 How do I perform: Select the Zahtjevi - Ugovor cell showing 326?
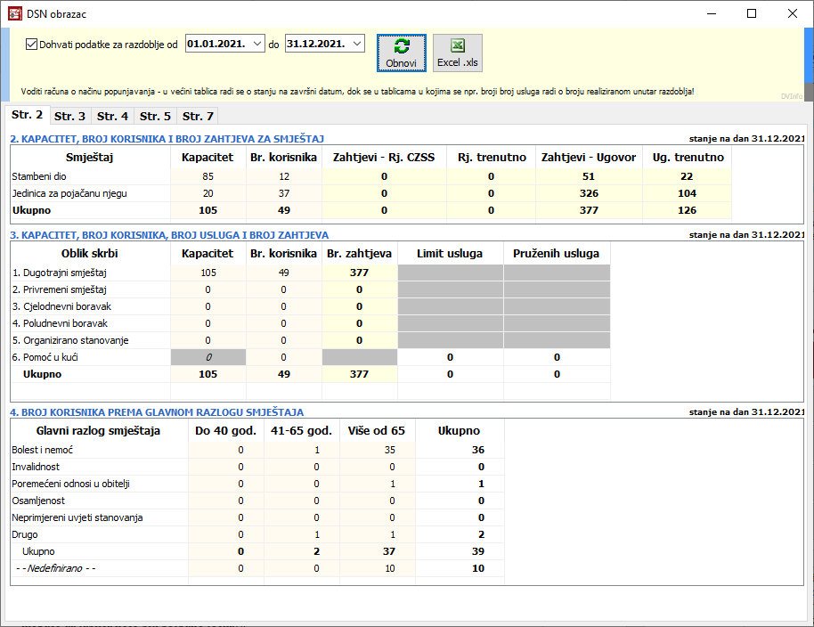pyautogui.click(x=588, y=193)
